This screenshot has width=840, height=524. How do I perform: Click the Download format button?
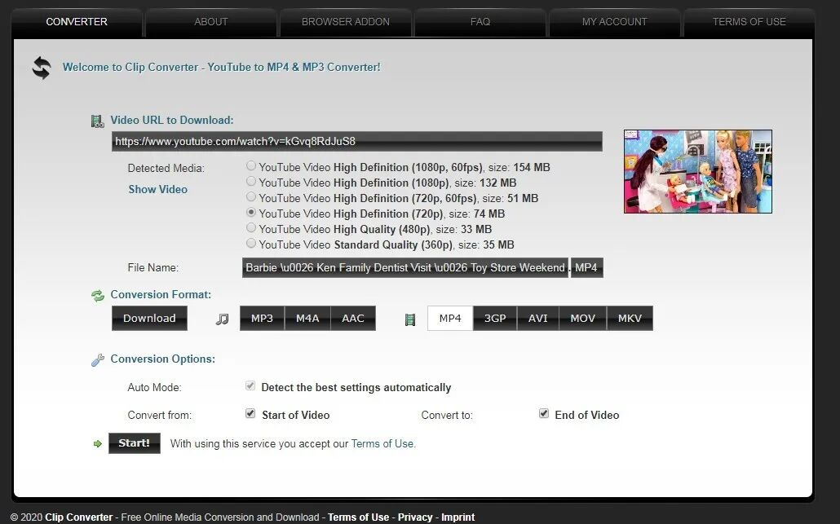click(149, 319)
